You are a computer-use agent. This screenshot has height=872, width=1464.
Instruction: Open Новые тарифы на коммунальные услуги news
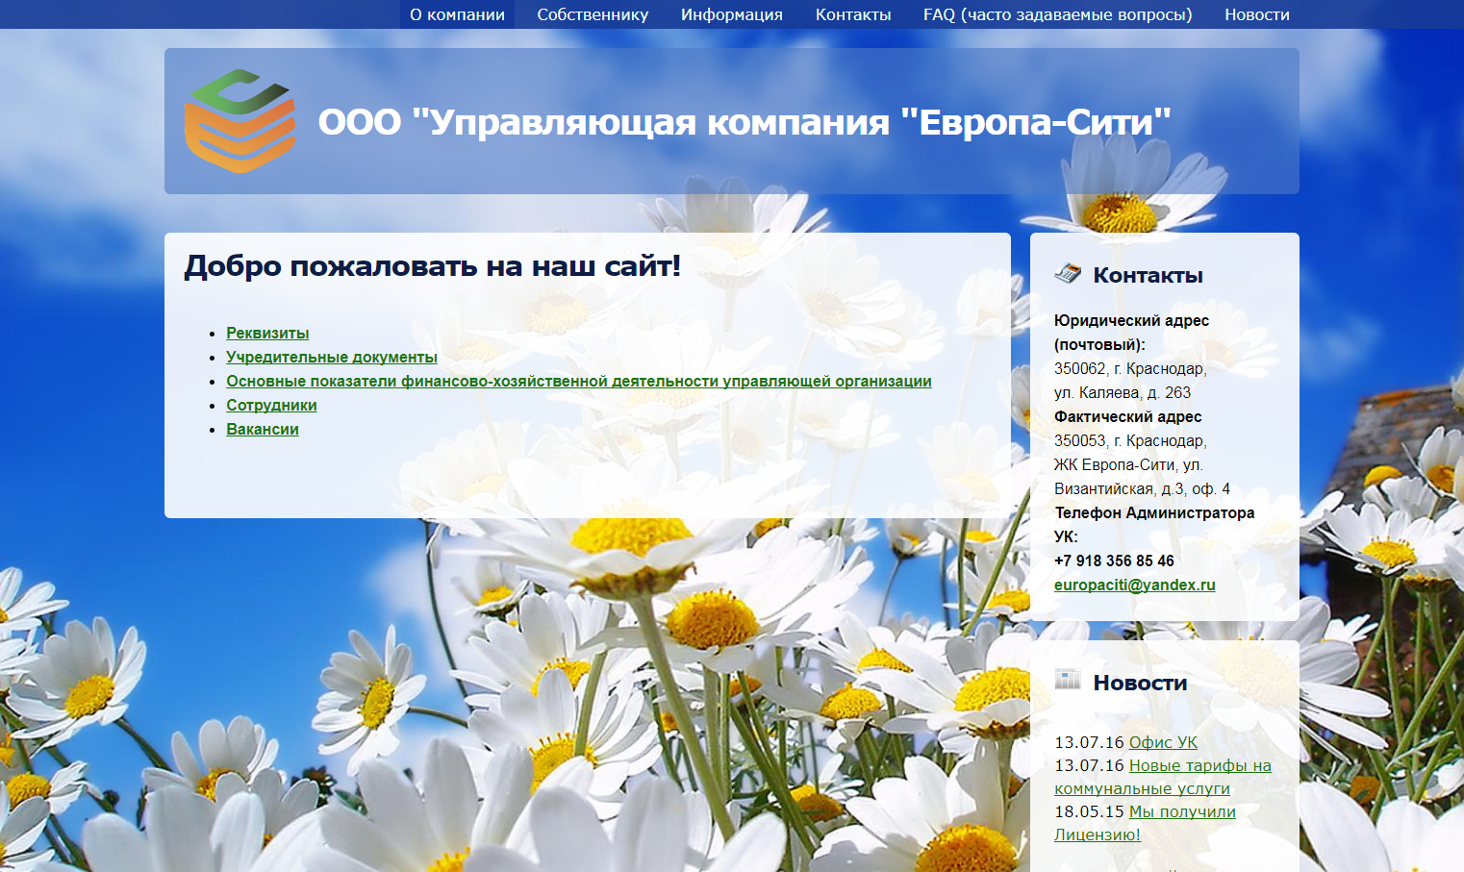coord(1199,765)
